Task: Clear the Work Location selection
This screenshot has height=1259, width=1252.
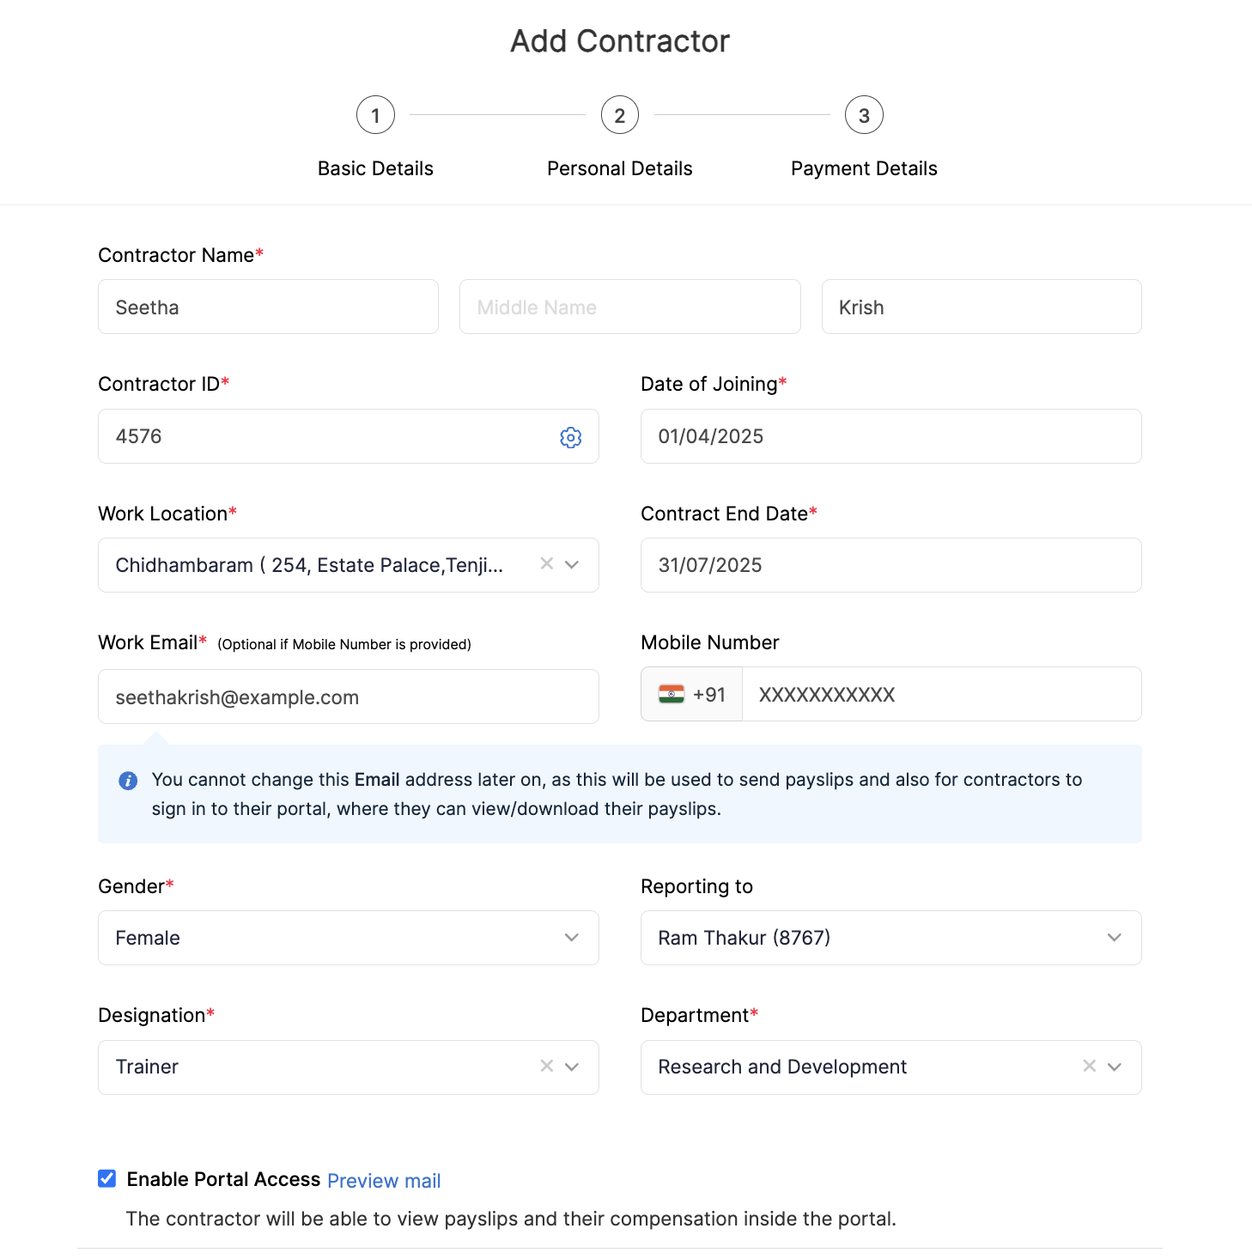Action: point(546,564)
